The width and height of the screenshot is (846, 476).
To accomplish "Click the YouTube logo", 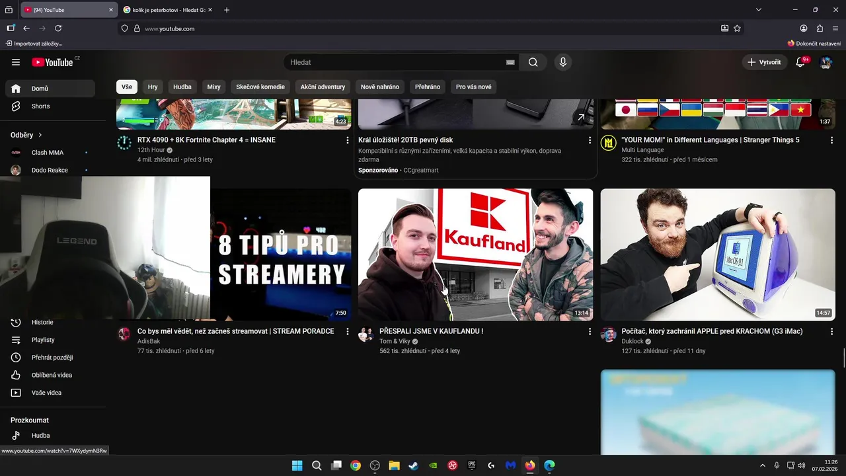I will click(x=53, y=62).
